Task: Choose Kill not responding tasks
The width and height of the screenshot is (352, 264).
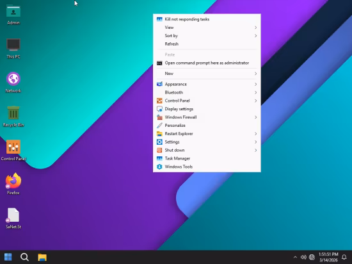Action: [x=207, y=19]
